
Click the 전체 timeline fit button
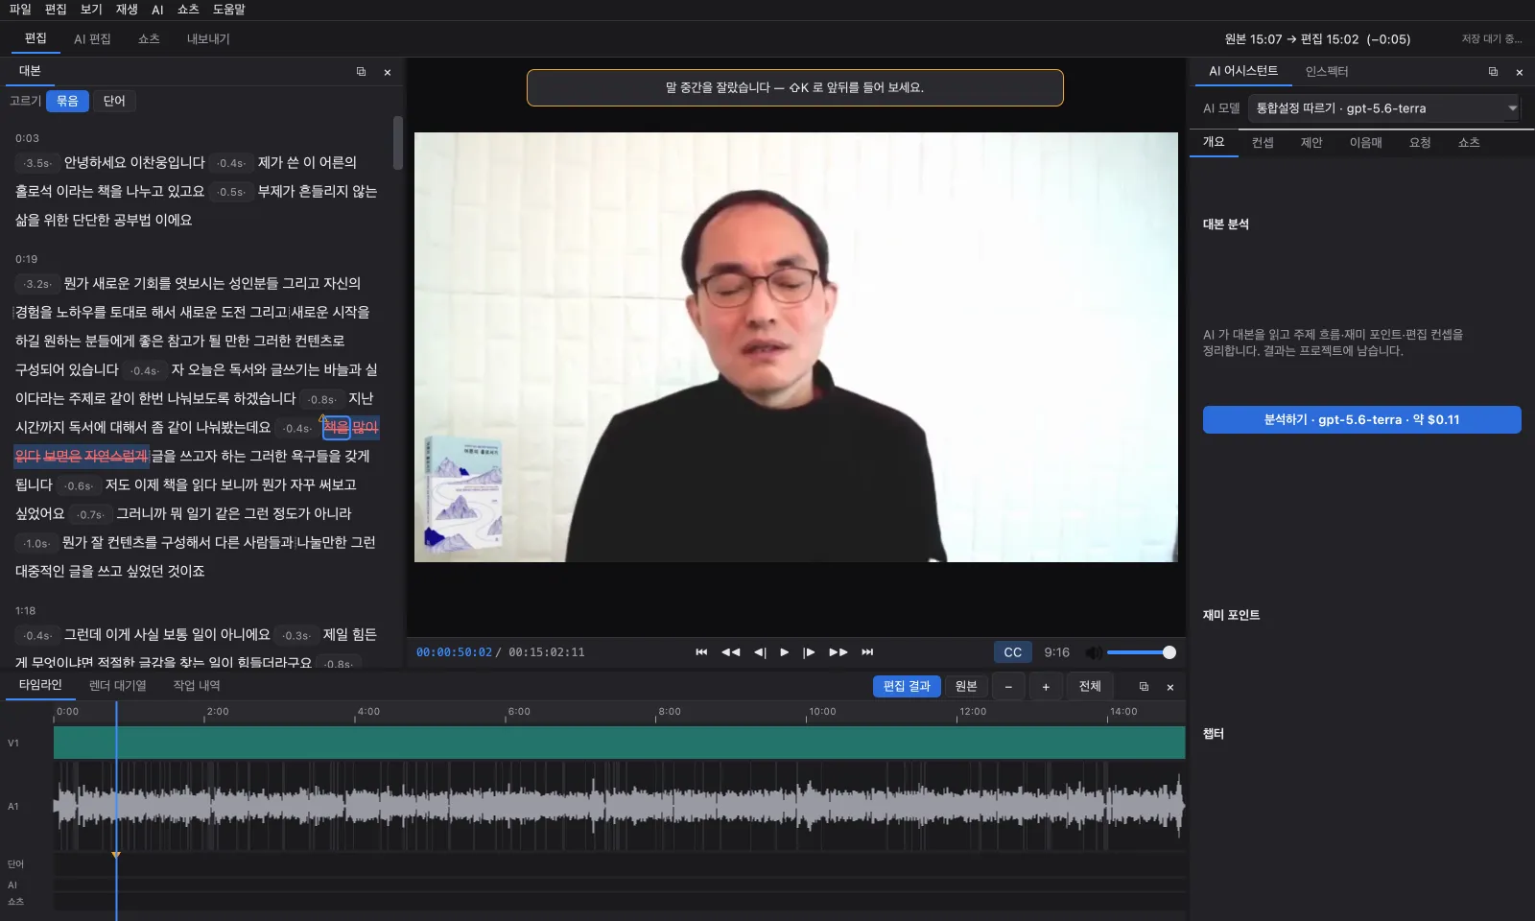point(1090,687)
